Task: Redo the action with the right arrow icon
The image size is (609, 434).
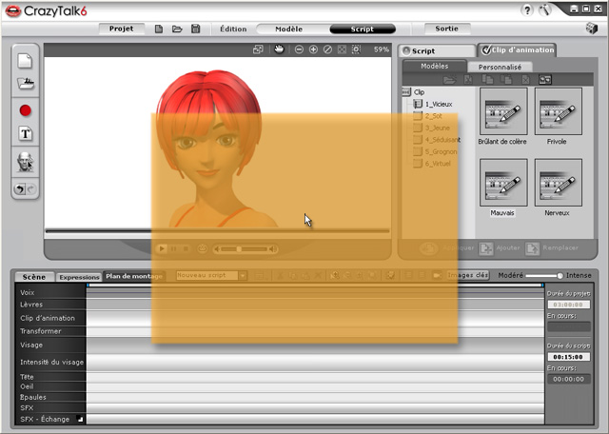Action: click(31, 189)
